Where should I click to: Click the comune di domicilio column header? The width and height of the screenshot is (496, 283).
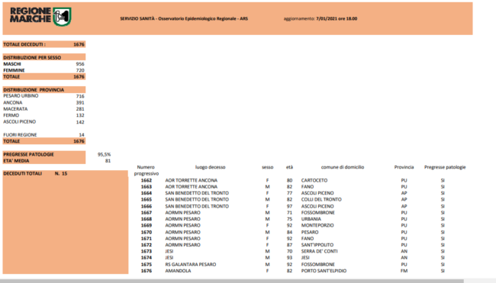pyautogui.click(x=343, y=167)
